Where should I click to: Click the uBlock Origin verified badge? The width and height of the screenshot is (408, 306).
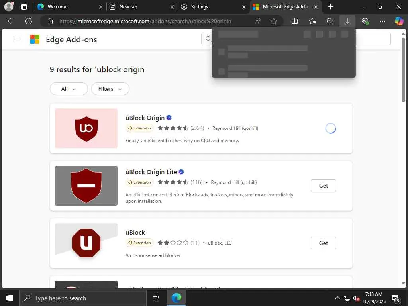(x=169, y=118)
